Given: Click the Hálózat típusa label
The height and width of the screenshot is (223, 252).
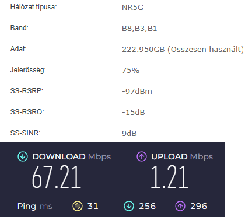Looking at the screenshot, I should (x=33, y=7).
